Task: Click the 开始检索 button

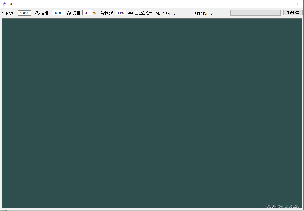Action: click(x=293, y=13)
